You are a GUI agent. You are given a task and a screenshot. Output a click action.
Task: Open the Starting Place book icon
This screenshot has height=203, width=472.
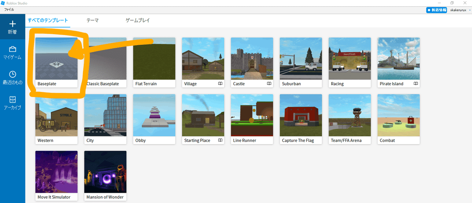pos(220,140)
